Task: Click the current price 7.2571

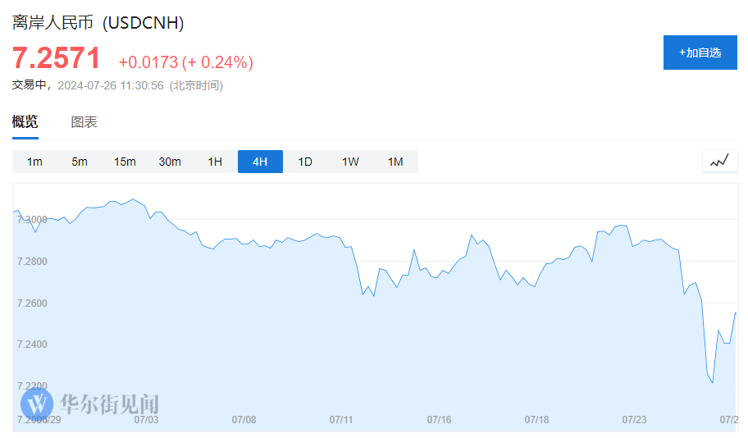Action: pos(57,58)
